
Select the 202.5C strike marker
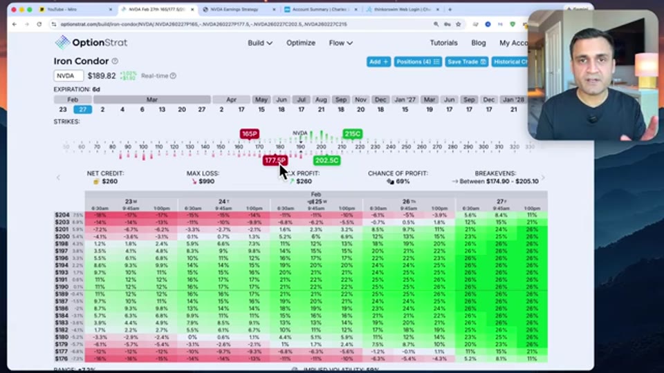pyautogui.click(x=326, y=160)
